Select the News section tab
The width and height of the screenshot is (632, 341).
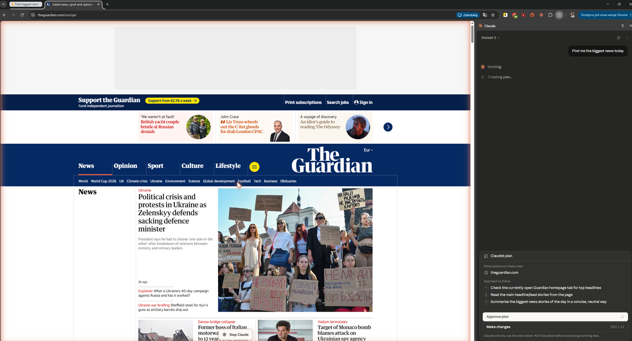point(86,166)
